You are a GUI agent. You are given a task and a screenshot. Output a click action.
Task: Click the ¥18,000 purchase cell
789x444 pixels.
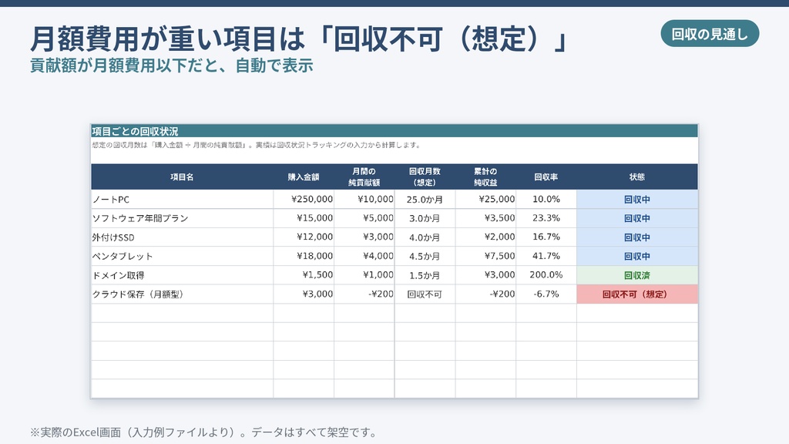pyautogui.click(x=304, y=256)
